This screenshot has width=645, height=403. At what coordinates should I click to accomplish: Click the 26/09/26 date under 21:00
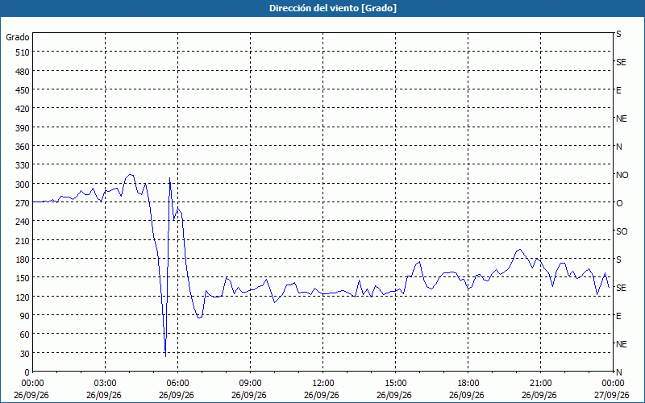(539, 395)
